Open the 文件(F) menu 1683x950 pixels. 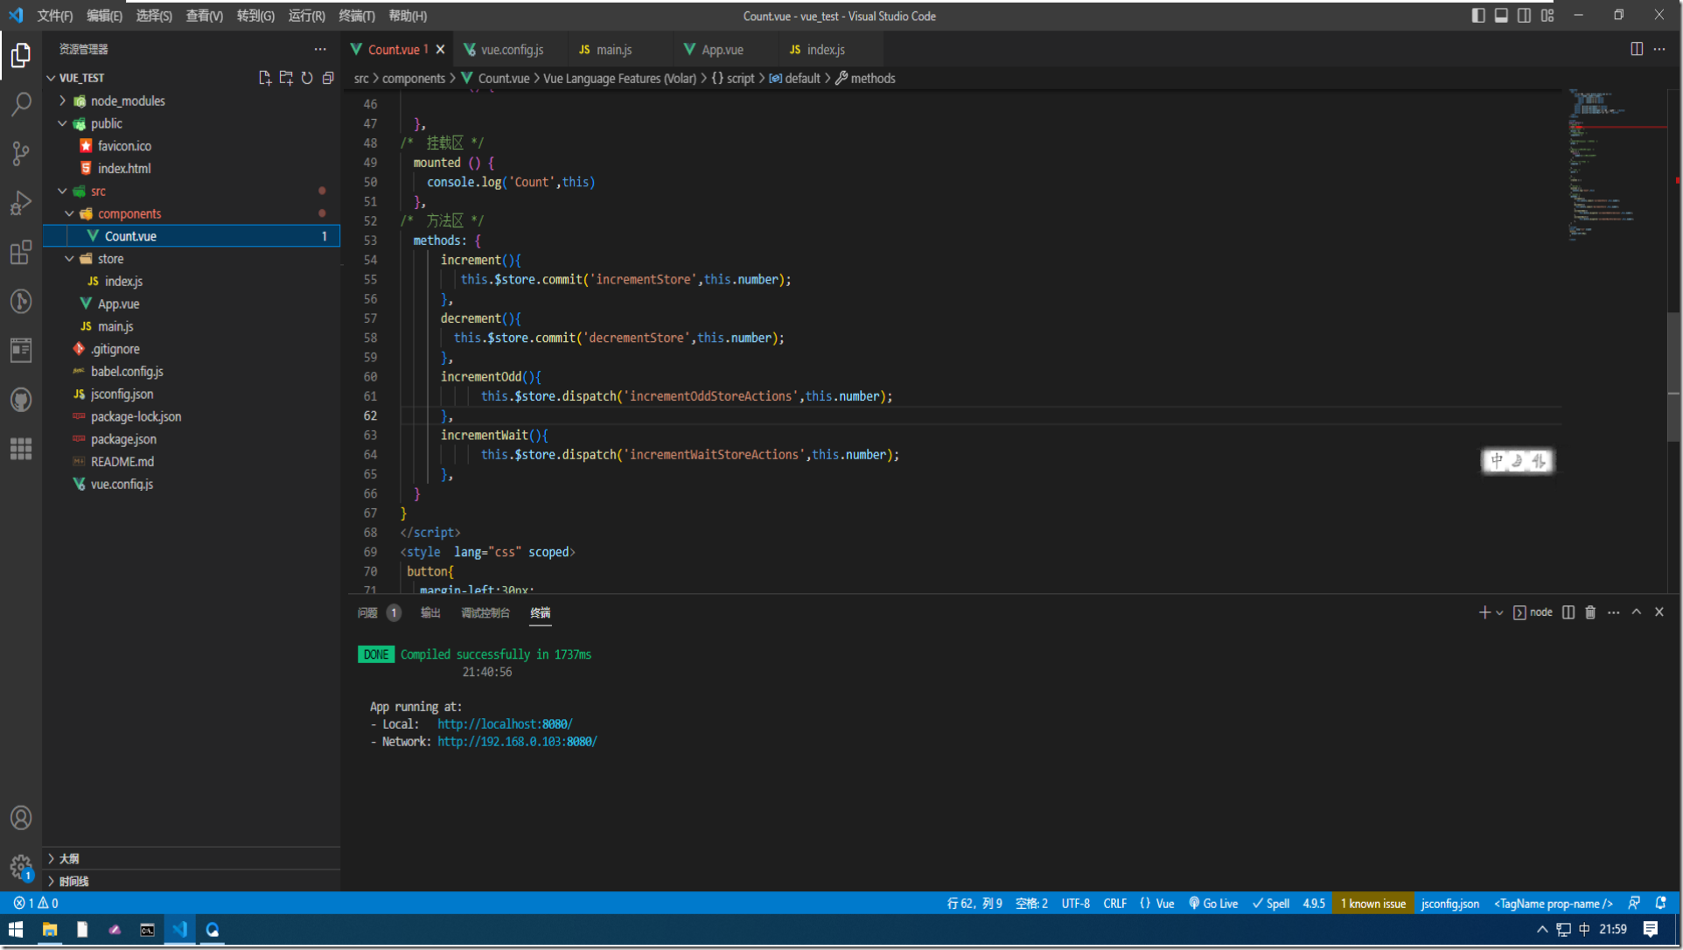click(55, 16)
